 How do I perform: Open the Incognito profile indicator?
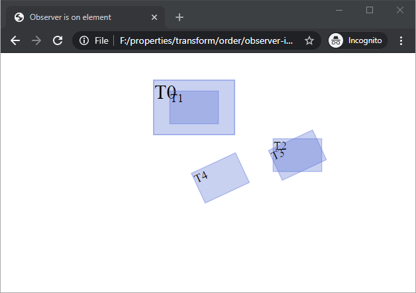coord(358,40)
